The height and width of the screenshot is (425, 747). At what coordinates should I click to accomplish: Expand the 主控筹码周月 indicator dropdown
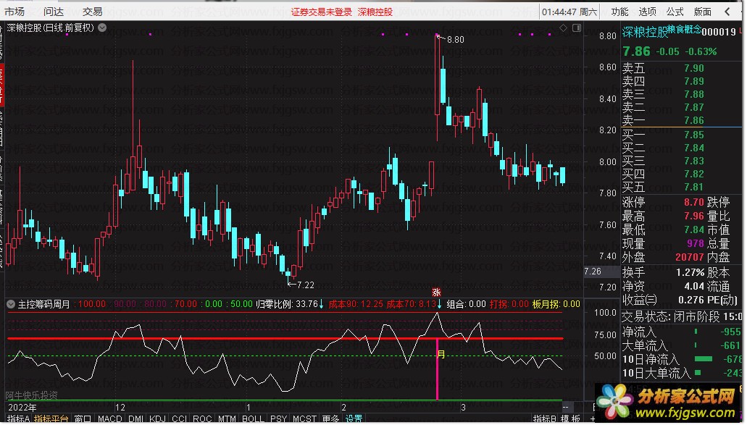coord(10,303)
